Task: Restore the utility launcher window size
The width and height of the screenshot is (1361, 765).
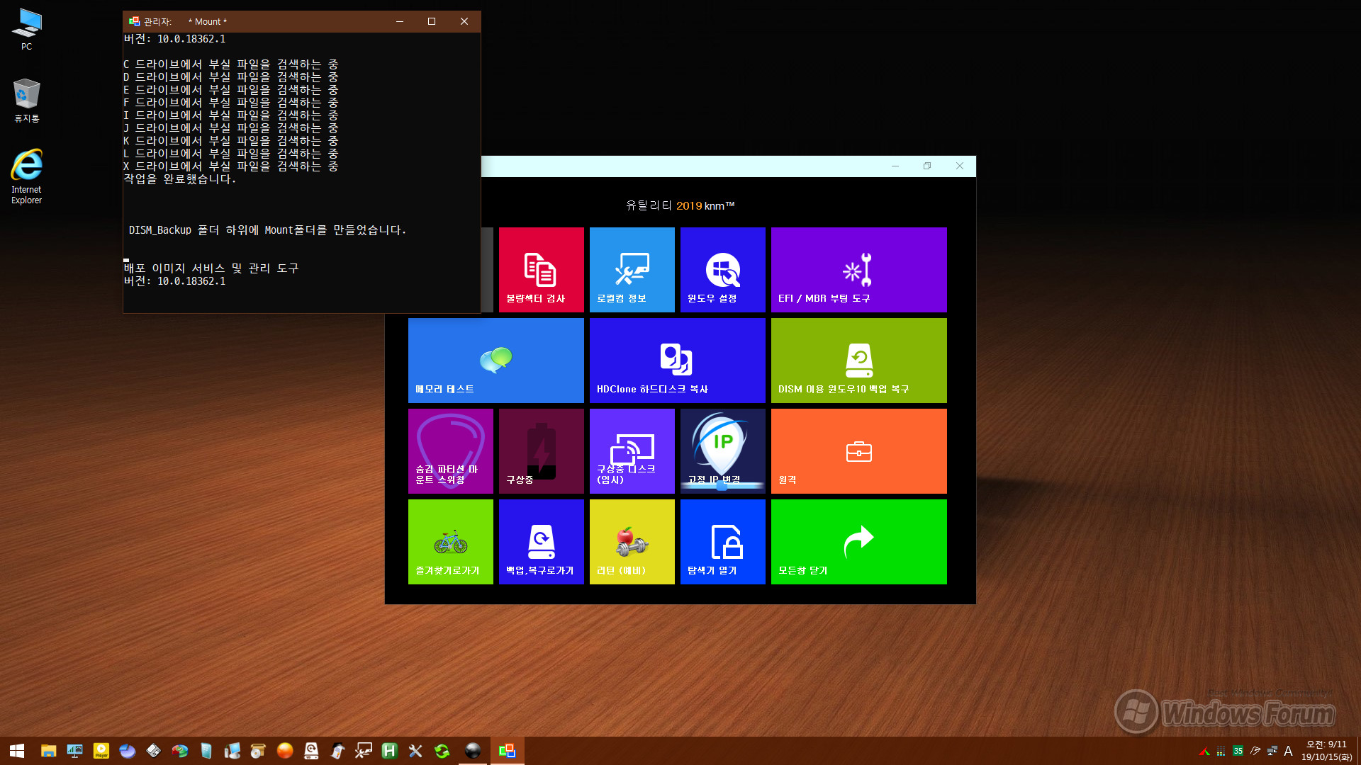Action: [x=926, y=166]
